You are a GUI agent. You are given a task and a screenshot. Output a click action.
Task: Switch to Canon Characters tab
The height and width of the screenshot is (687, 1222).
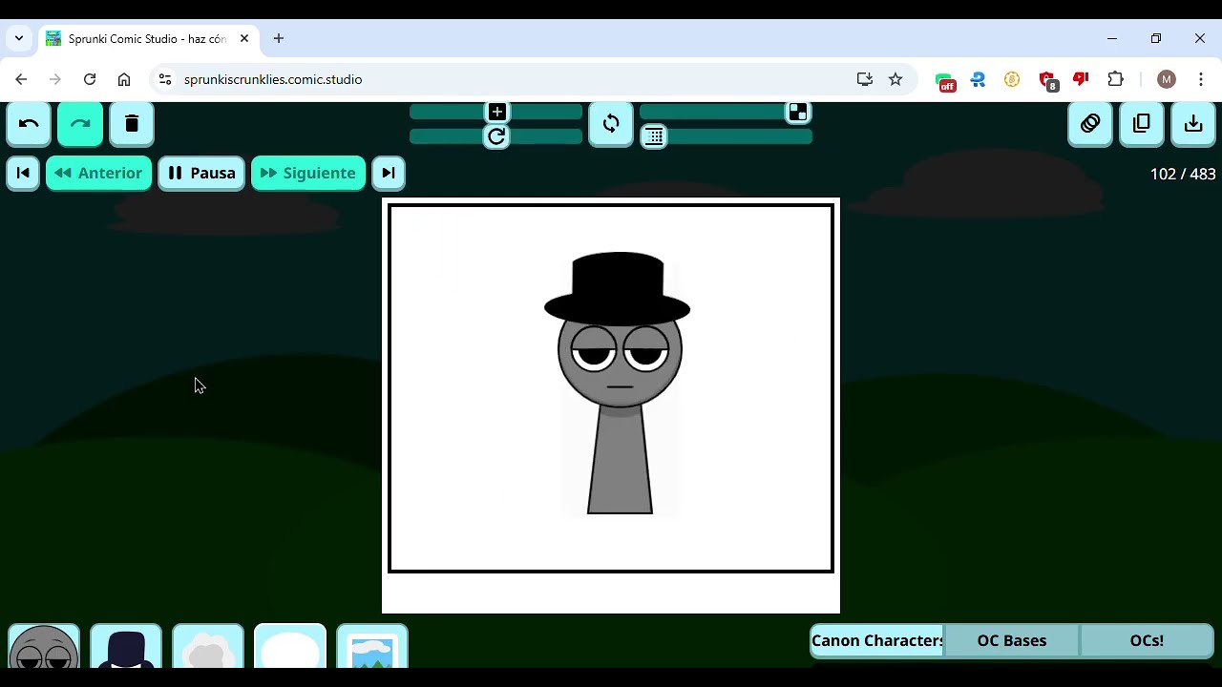pyautogui.click(x=877, y=640)
